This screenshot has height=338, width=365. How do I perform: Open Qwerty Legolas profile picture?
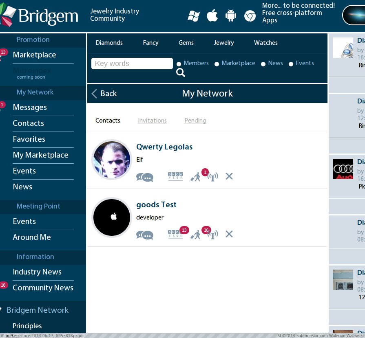112,160
